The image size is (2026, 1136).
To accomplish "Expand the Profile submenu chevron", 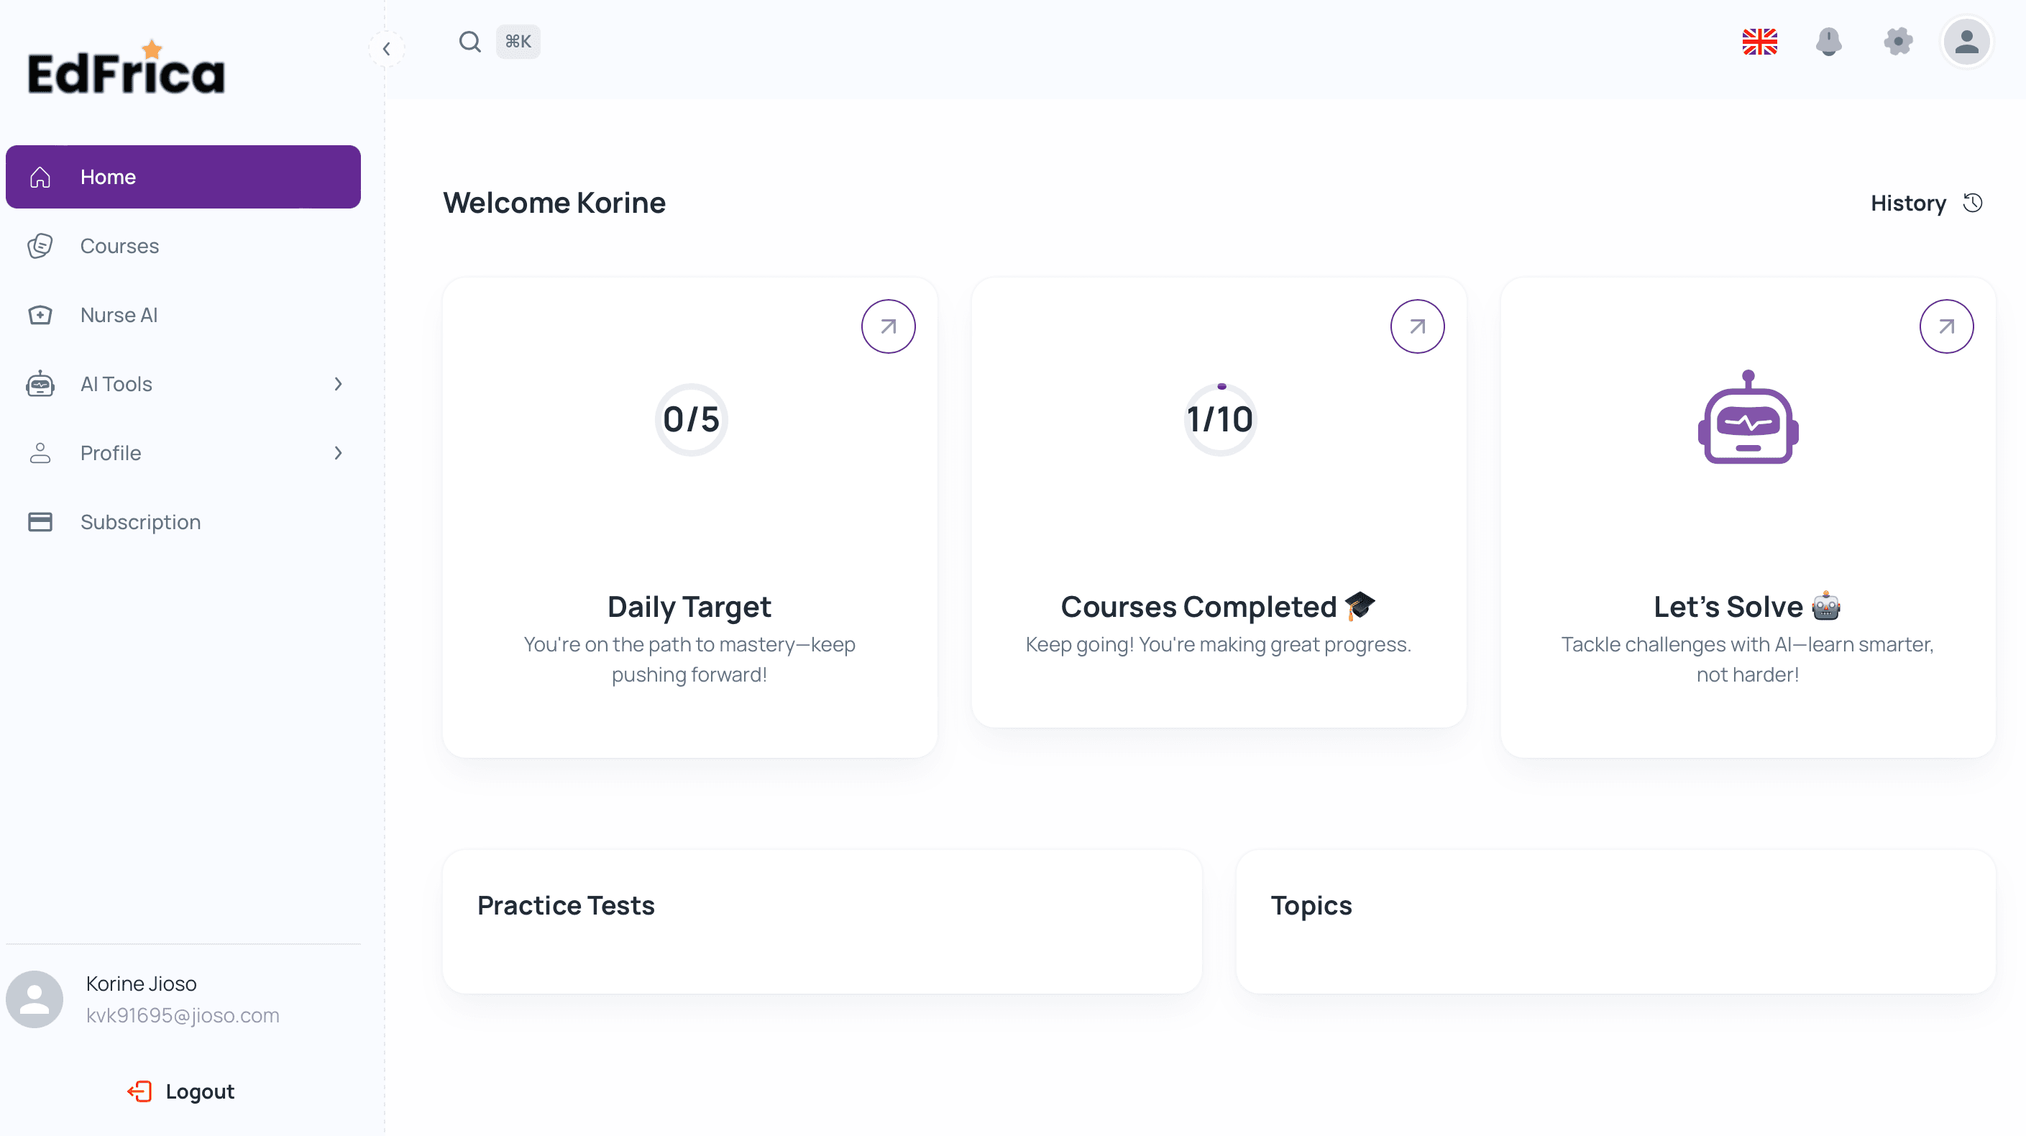I will click(338, 453).
